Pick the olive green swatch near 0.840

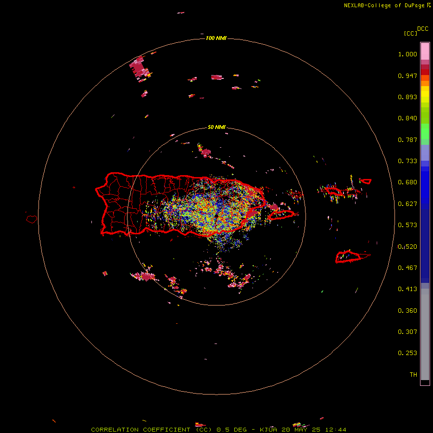(425, 115)
